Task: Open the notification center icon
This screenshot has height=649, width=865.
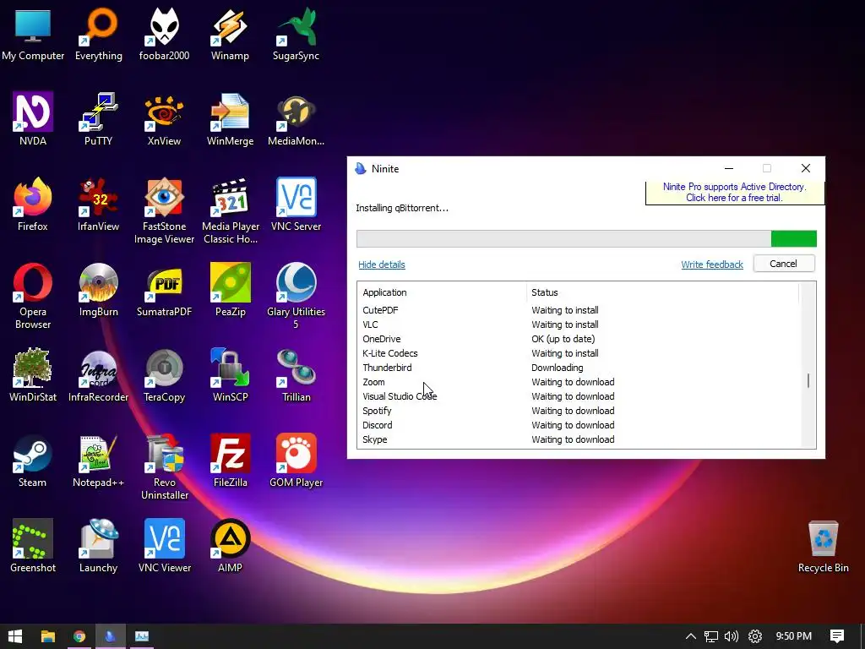Action: pyautogui.click(x=837, y=636)
